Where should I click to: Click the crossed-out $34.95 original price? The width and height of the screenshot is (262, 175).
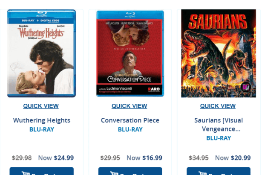(x=199, y=158)
